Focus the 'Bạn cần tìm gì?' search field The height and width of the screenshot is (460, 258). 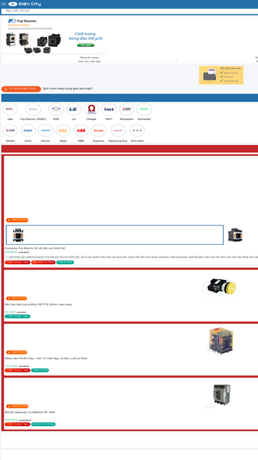tap(129, 11)
